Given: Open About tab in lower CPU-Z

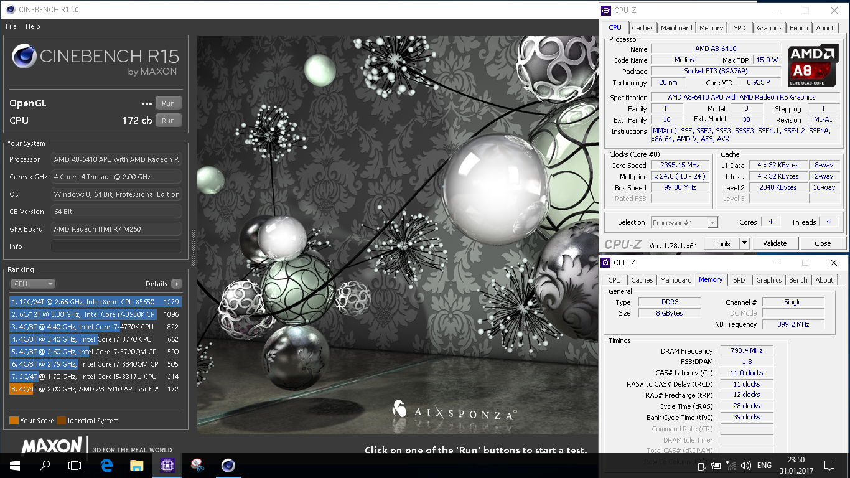Looking at the screenshot, I should point(824,280).
